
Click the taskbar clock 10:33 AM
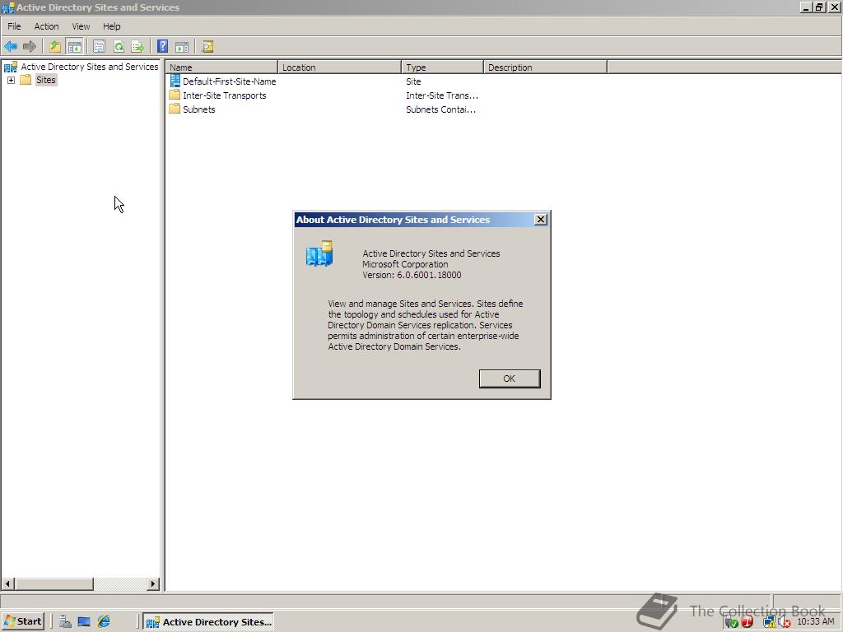pyautogui.click(x=816, y=622)
